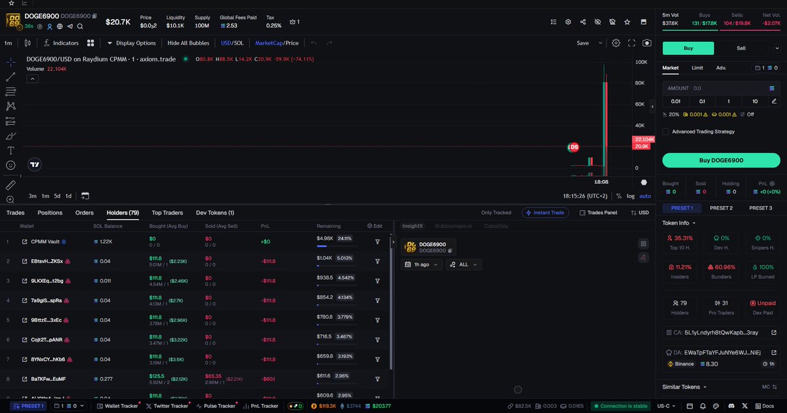Viewport: 787px width, 413px height.
Task: Open the 1h ago time dropdown
Action: pos(421,264)
